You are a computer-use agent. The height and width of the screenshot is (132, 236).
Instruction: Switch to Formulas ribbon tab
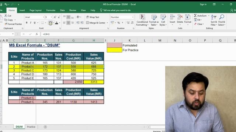pos(51,10)
